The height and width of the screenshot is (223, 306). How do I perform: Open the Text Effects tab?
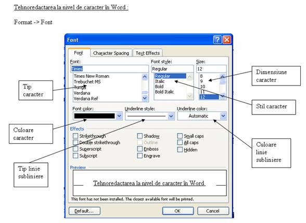tap(148, 53)
